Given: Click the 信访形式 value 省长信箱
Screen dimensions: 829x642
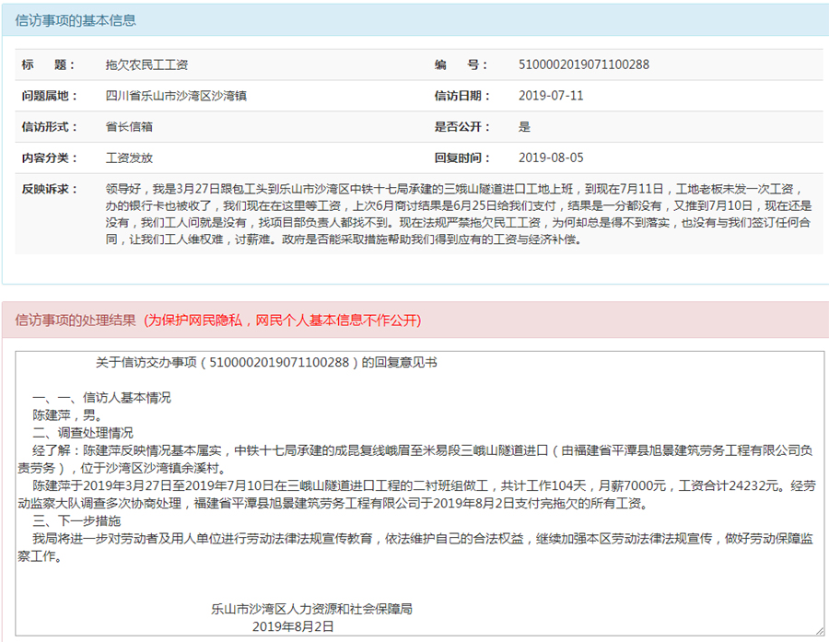Looking at the screenshot, I should (129, 127).
